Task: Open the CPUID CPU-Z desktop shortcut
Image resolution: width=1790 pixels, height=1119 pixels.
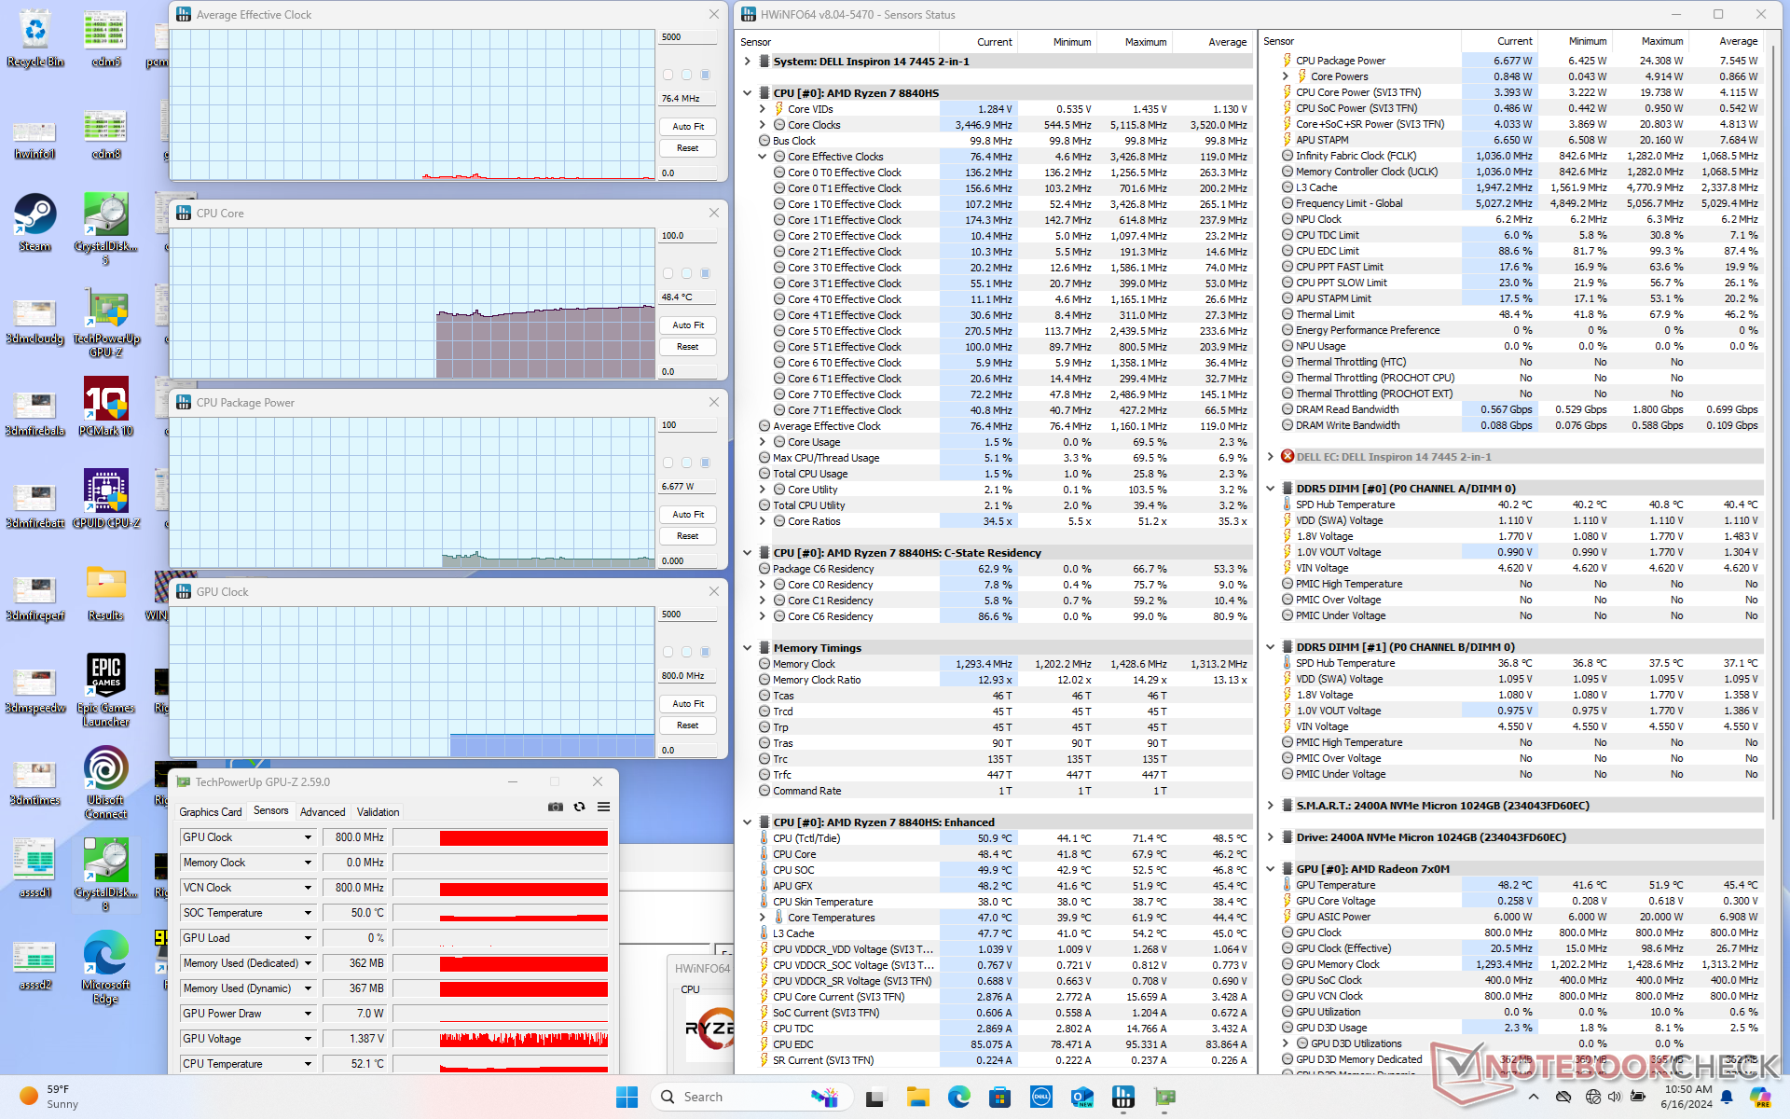Action: click(106, 499)
